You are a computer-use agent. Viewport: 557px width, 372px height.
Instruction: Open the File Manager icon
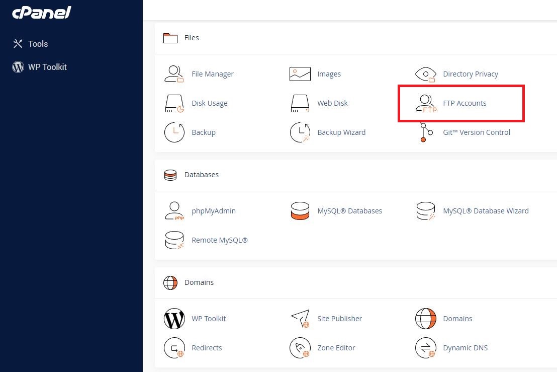point(174,74)
